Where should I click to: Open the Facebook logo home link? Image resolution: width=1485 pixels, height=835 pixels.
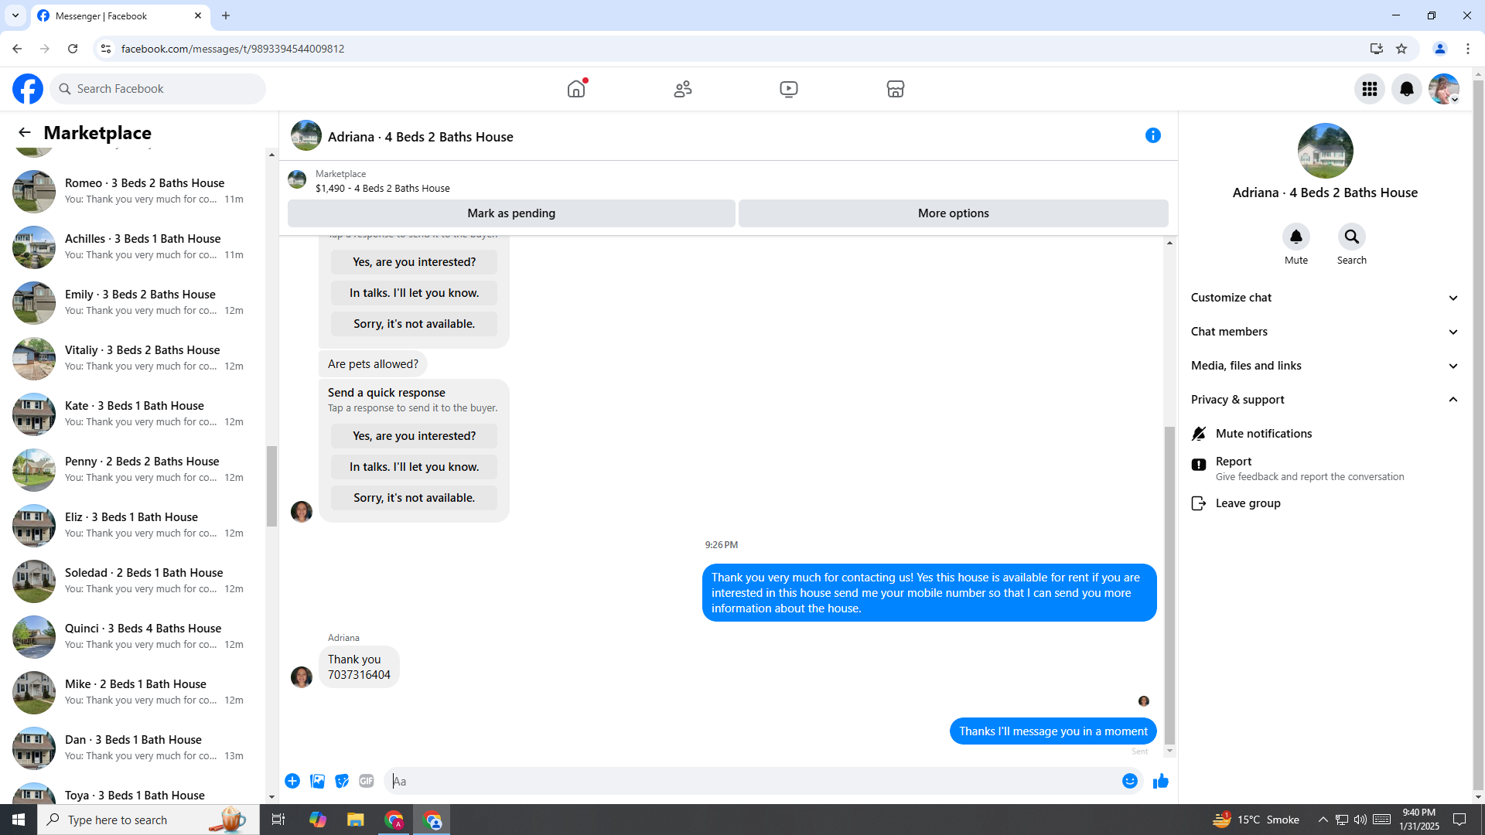pyautogui.click(x=28, y=89)
